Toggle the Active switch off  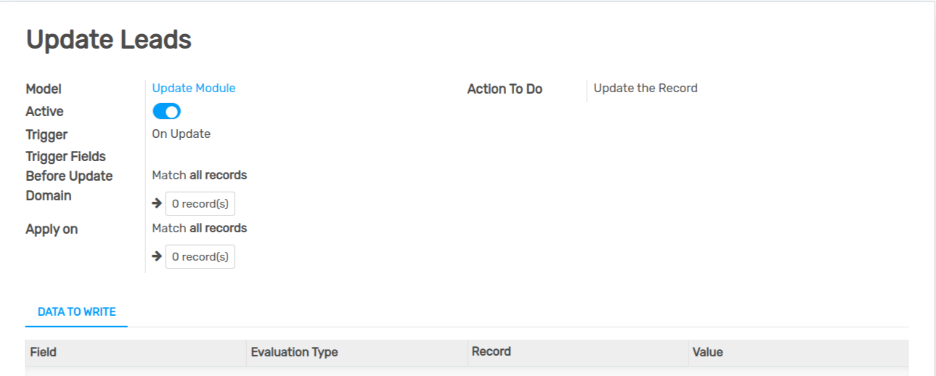(x=166, y=111)
